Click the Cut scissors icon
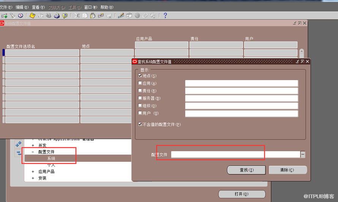338x202 pixels. (77, 16)
